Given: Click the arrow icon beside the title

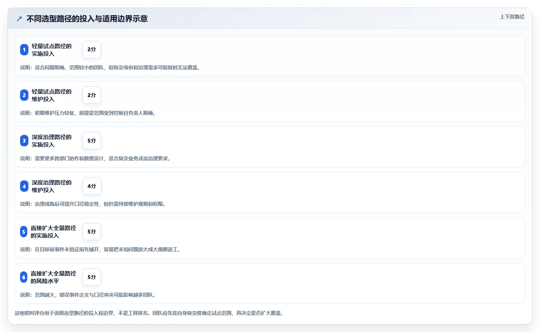Looking at the screenshot, I should (x=19, y=19).
